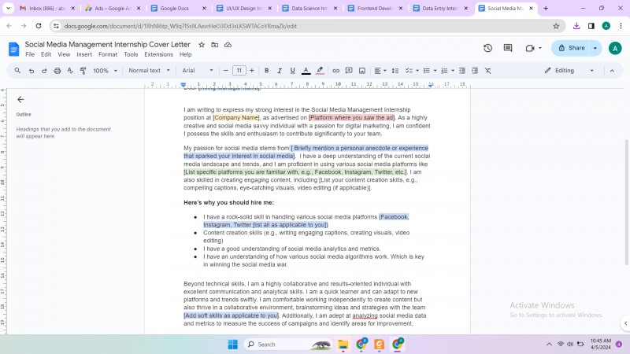Image resolution: width=630 pixels, height=354 pixels.
Task: Move the document to a folder
Action: [215, 45]
